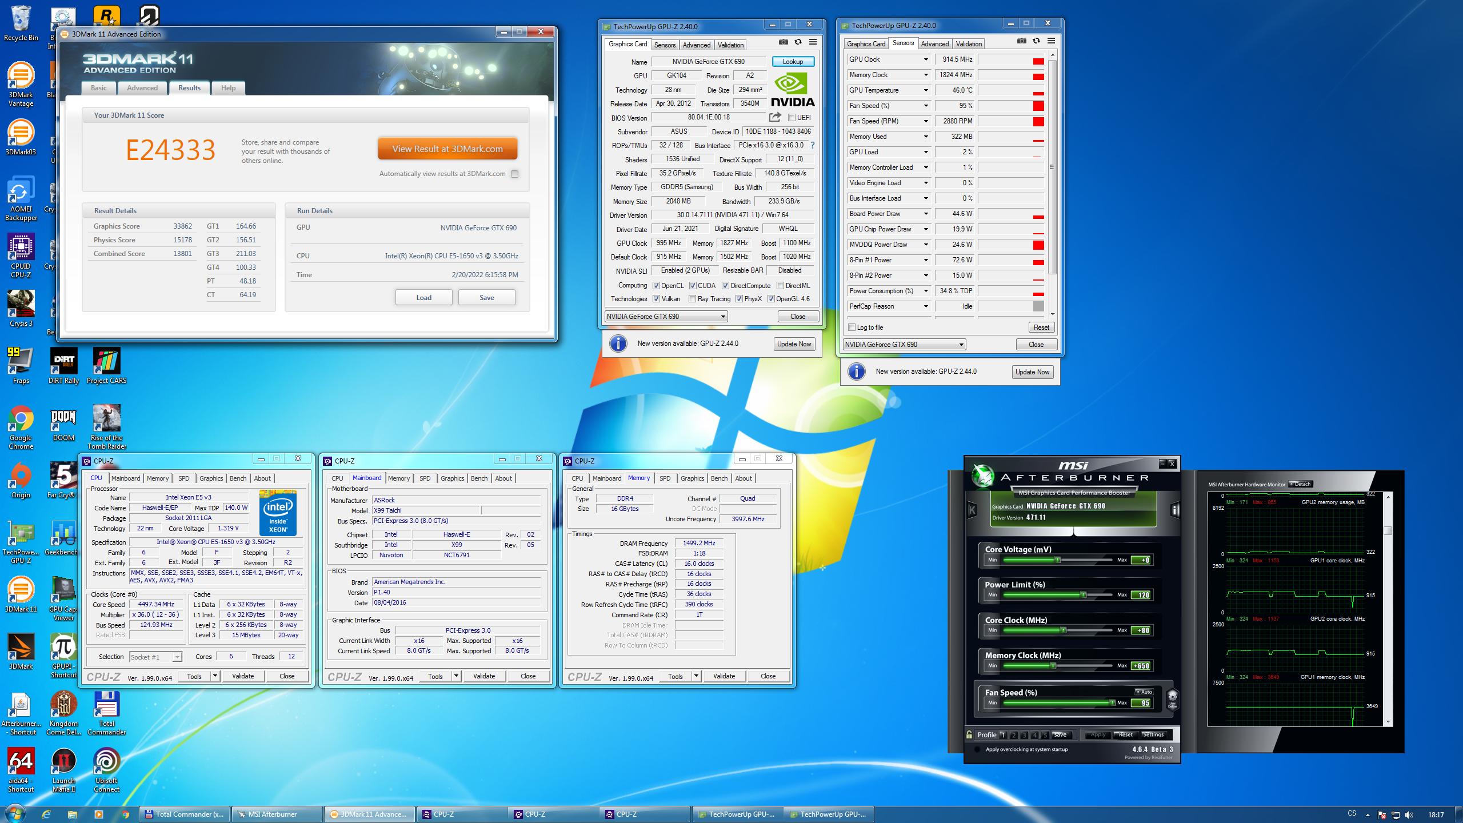The width and height of the screenshot is (1463, 823).
Task: Open Advanced tab in 3DMark 11
Action: pos(142,88)
